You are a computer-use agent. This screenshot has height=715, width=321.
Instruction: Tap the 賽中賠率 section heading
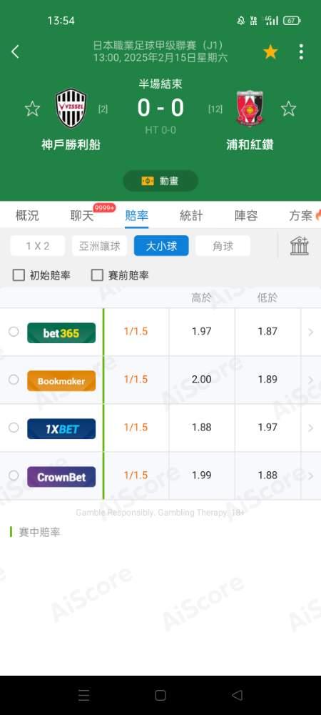39,532
